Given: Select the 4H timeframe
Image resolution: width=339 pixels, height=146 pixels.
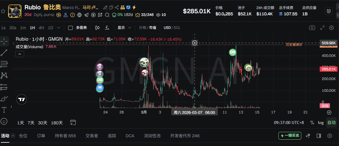Looking at the screenshot, I should tap(41, 28).
